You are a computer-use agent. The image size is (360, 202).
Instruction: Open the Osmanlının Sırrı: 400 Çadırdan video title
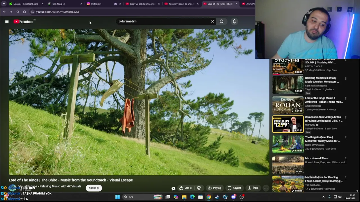click(x=324, y=119)
